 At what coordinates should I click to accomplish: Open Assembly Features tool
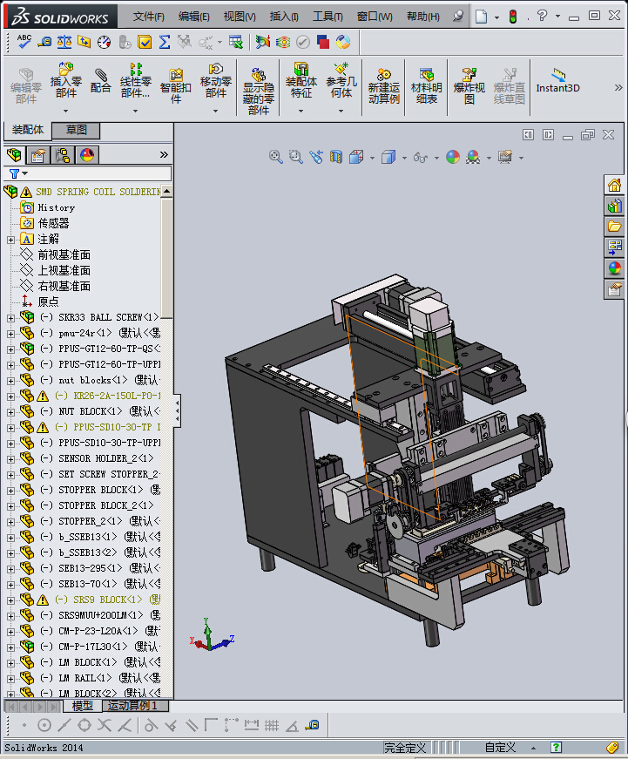(x=301, y=80)
